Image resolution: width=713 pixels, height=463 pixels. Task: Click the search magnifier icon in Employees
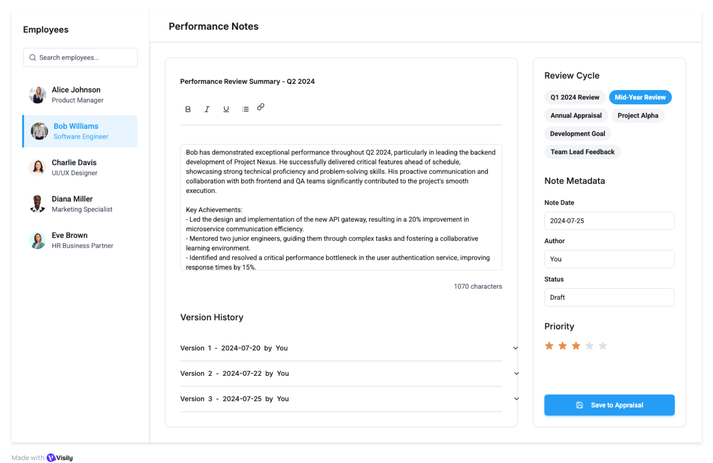33,58
